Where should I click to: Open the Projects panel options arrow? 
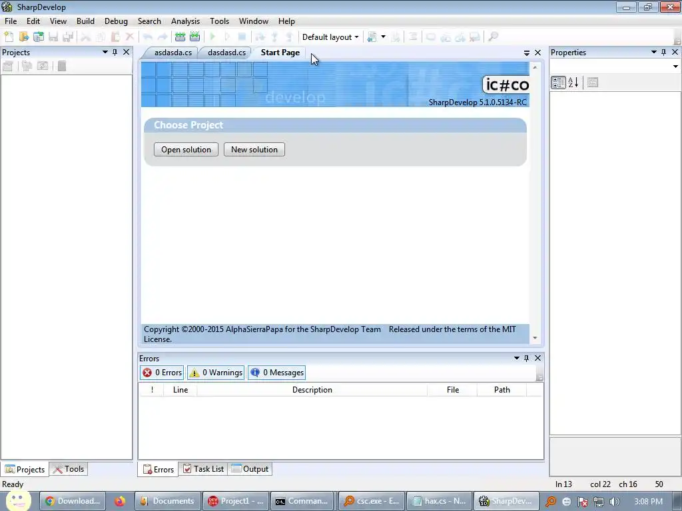pyautogui.click(x=105, y=52)
